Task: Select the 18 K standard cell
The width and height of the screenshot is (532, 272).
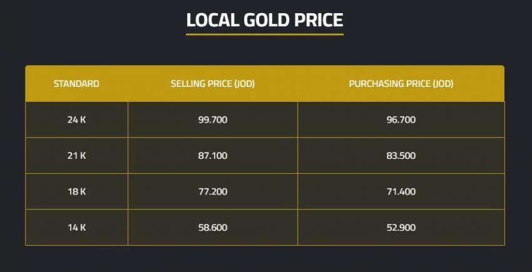Action: [76, 191]
